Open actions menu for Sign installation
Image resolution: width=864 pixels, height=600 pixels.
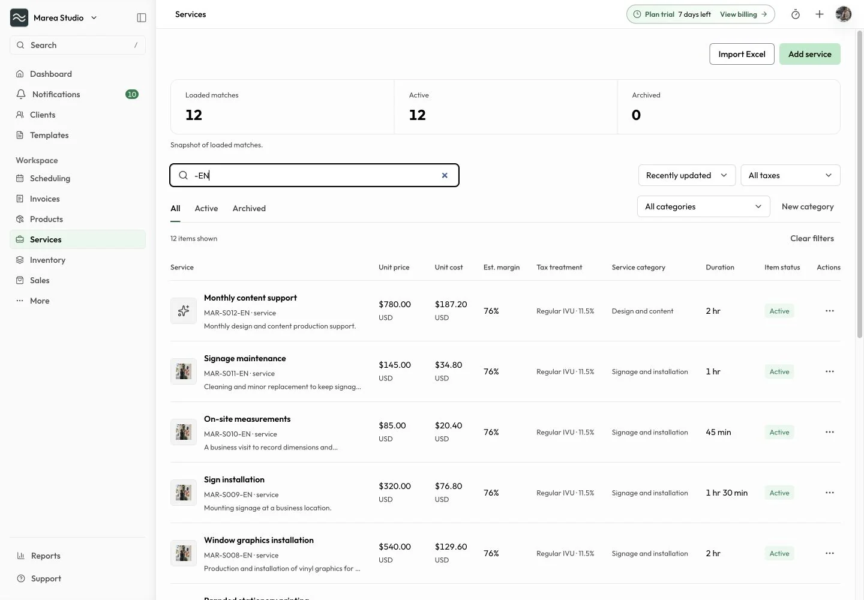pos(830,493)
